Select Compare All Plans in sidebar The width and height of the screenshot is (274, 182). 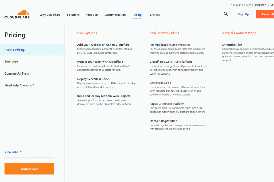tap(16, 73)
